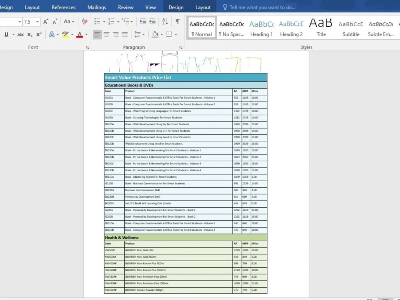Apply red font color
400x300 pixels.
coord(80,34)
